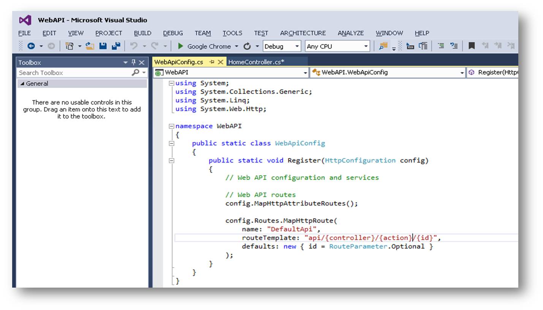
Task: Open the TEAM menu
Action: point(203,33)
